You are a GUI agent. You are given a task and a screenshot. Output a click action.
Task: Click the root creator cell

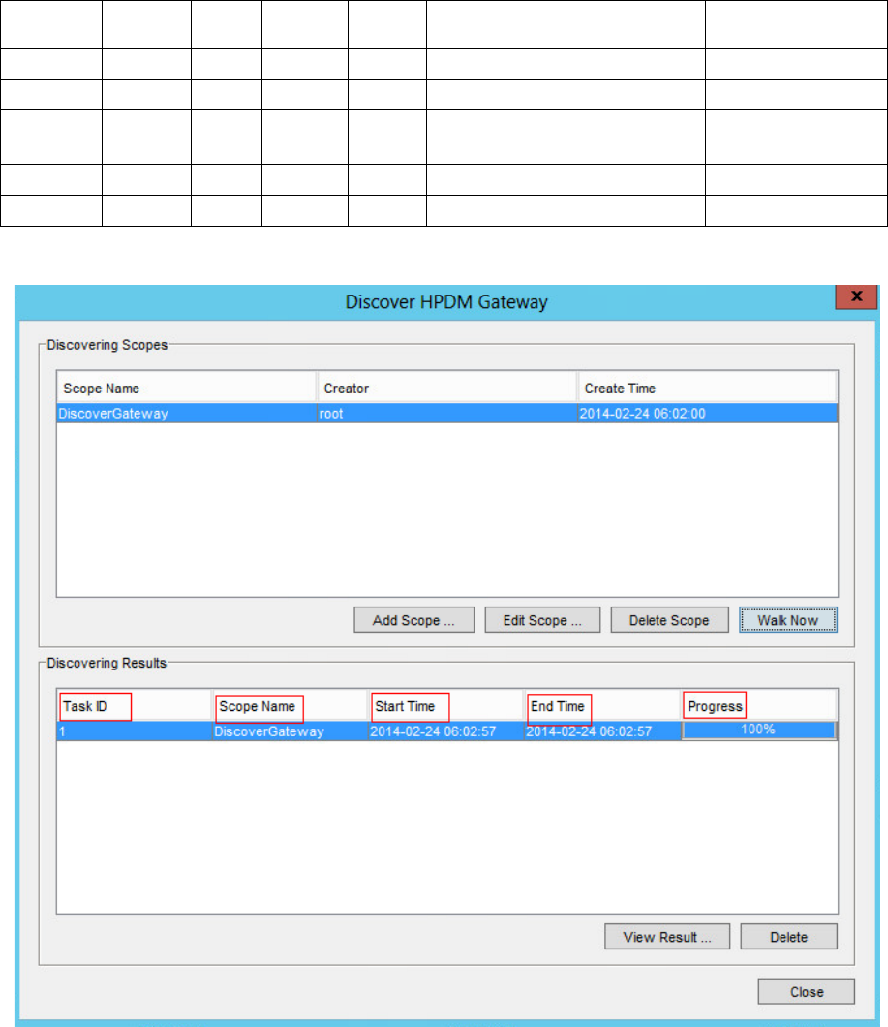(x=446, y=414)
